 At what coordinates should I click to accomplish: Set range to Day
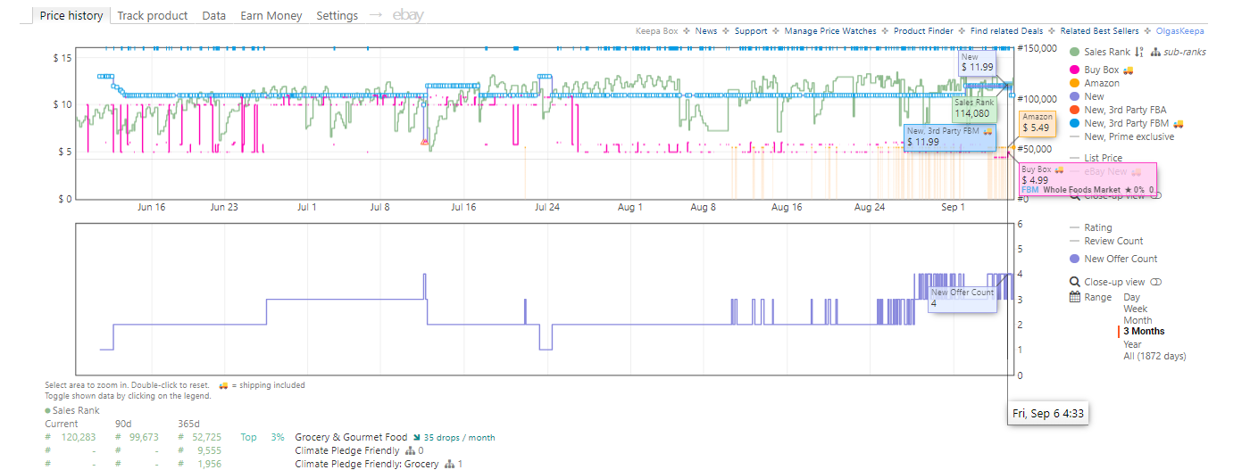tap(1131, 297)
